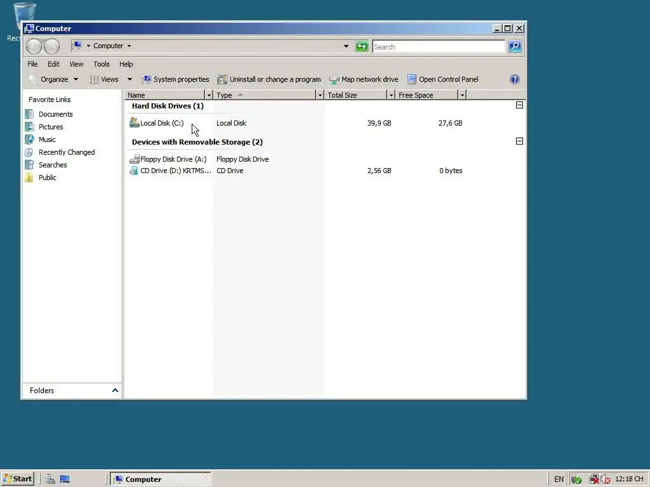The image size is (650, 487).
Task: Click the Back navigation arrow button
Action: pyautogui.click(x=34, y=46)
